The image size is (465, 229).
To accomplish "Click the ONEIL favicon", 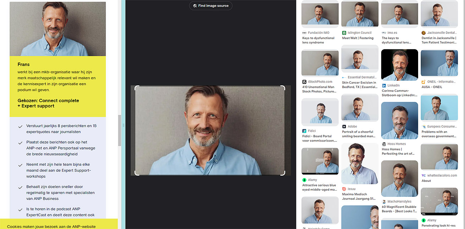I will point(423,82).
